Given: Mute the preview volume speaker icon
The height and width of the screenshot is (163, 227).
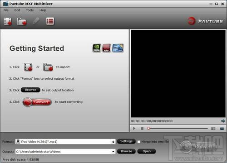Looking at the screenshot, I should tap(223, 121).
